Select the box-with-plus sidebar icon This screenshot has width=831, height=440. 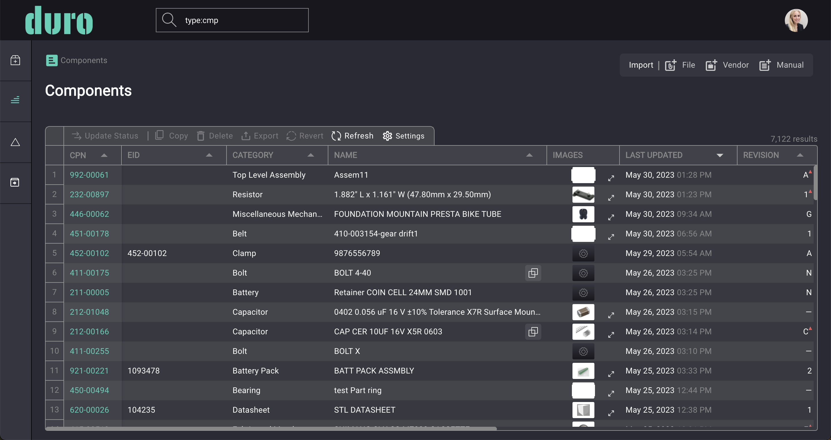(15, 60)
